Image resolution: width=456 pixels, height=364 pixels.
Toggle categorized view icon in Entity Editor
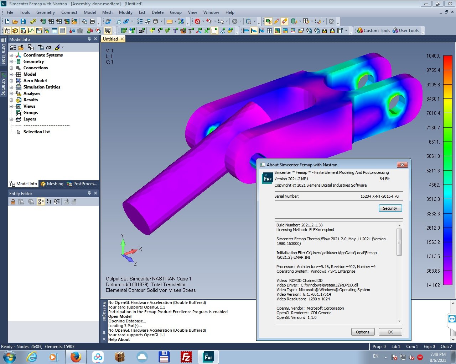[41, 202]
